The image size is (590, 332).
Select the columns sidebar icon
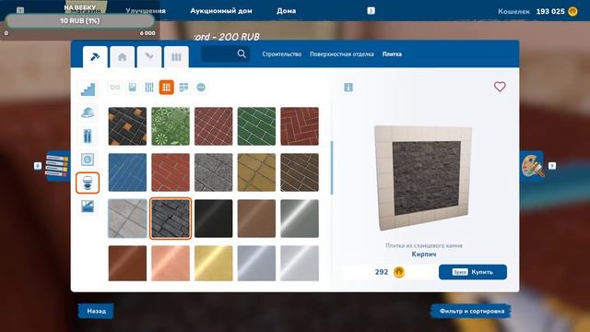(88, 136)
